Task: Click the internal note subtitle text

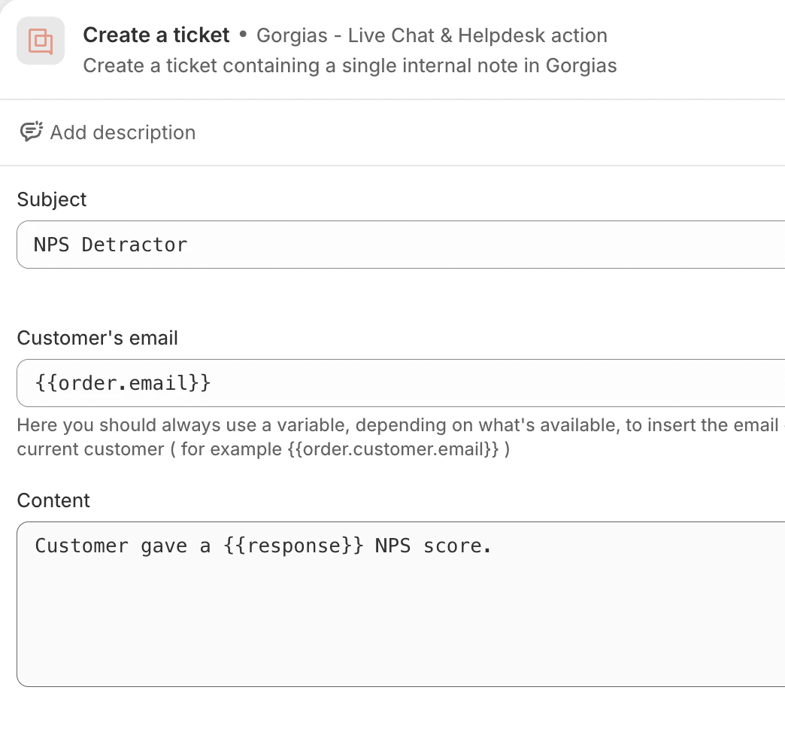Action: pos(350,65)
